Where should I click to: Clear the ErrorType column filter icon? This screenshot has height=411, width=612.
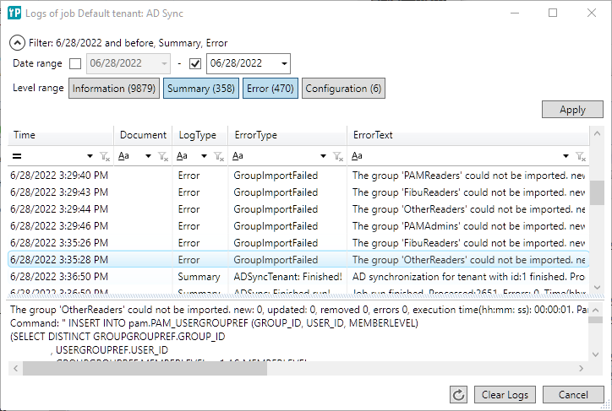click(x=337, y=156)
